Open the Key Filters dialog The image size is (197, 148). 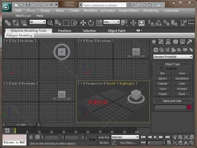[x=128, y=143]
